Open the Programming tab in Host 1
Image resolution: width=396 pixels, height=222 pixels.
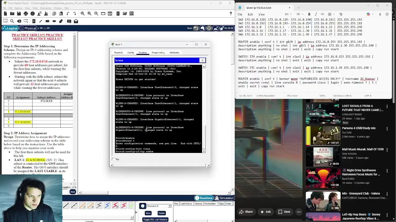point(158,53)
